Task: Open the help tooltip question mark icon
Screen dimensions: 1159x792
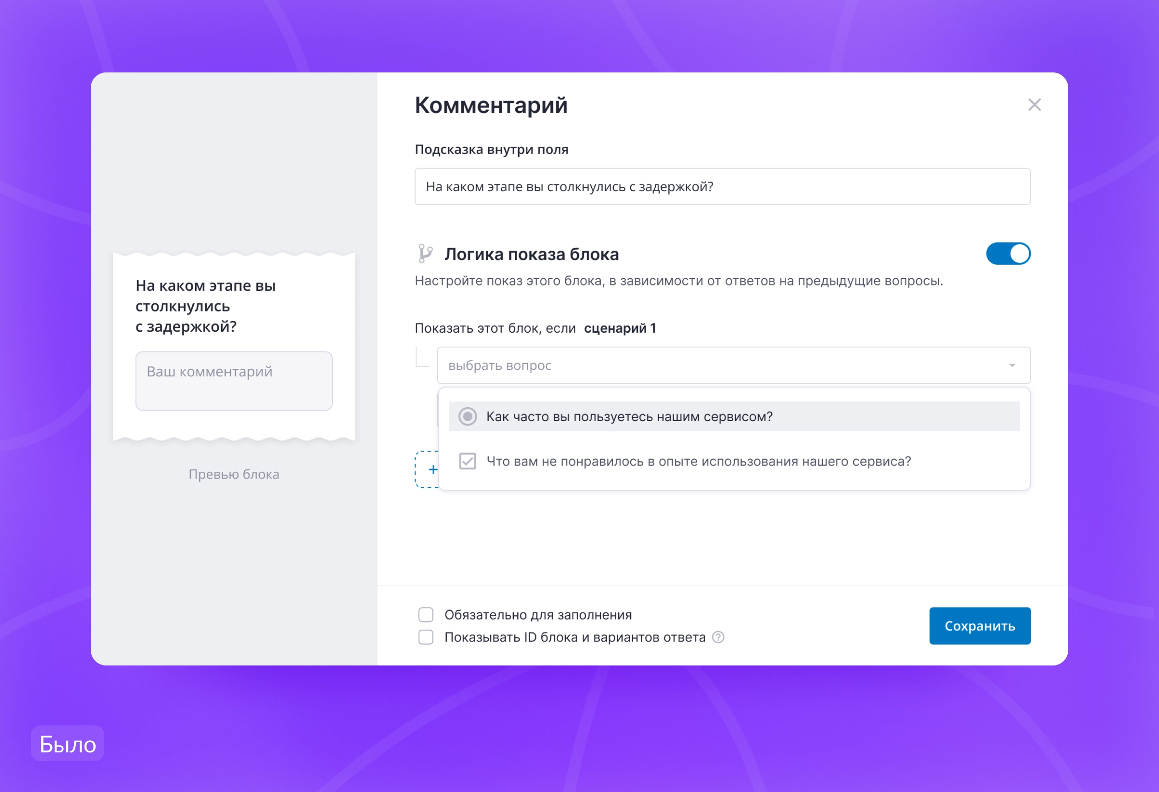Action: coord(718,637)
